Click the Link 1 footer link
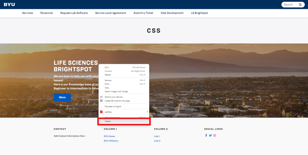 (x=157, y=136)
